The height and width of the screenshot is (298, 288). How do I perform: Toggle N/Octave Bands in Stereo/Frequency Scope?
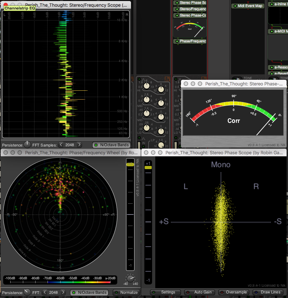click(x=111, y=145)
